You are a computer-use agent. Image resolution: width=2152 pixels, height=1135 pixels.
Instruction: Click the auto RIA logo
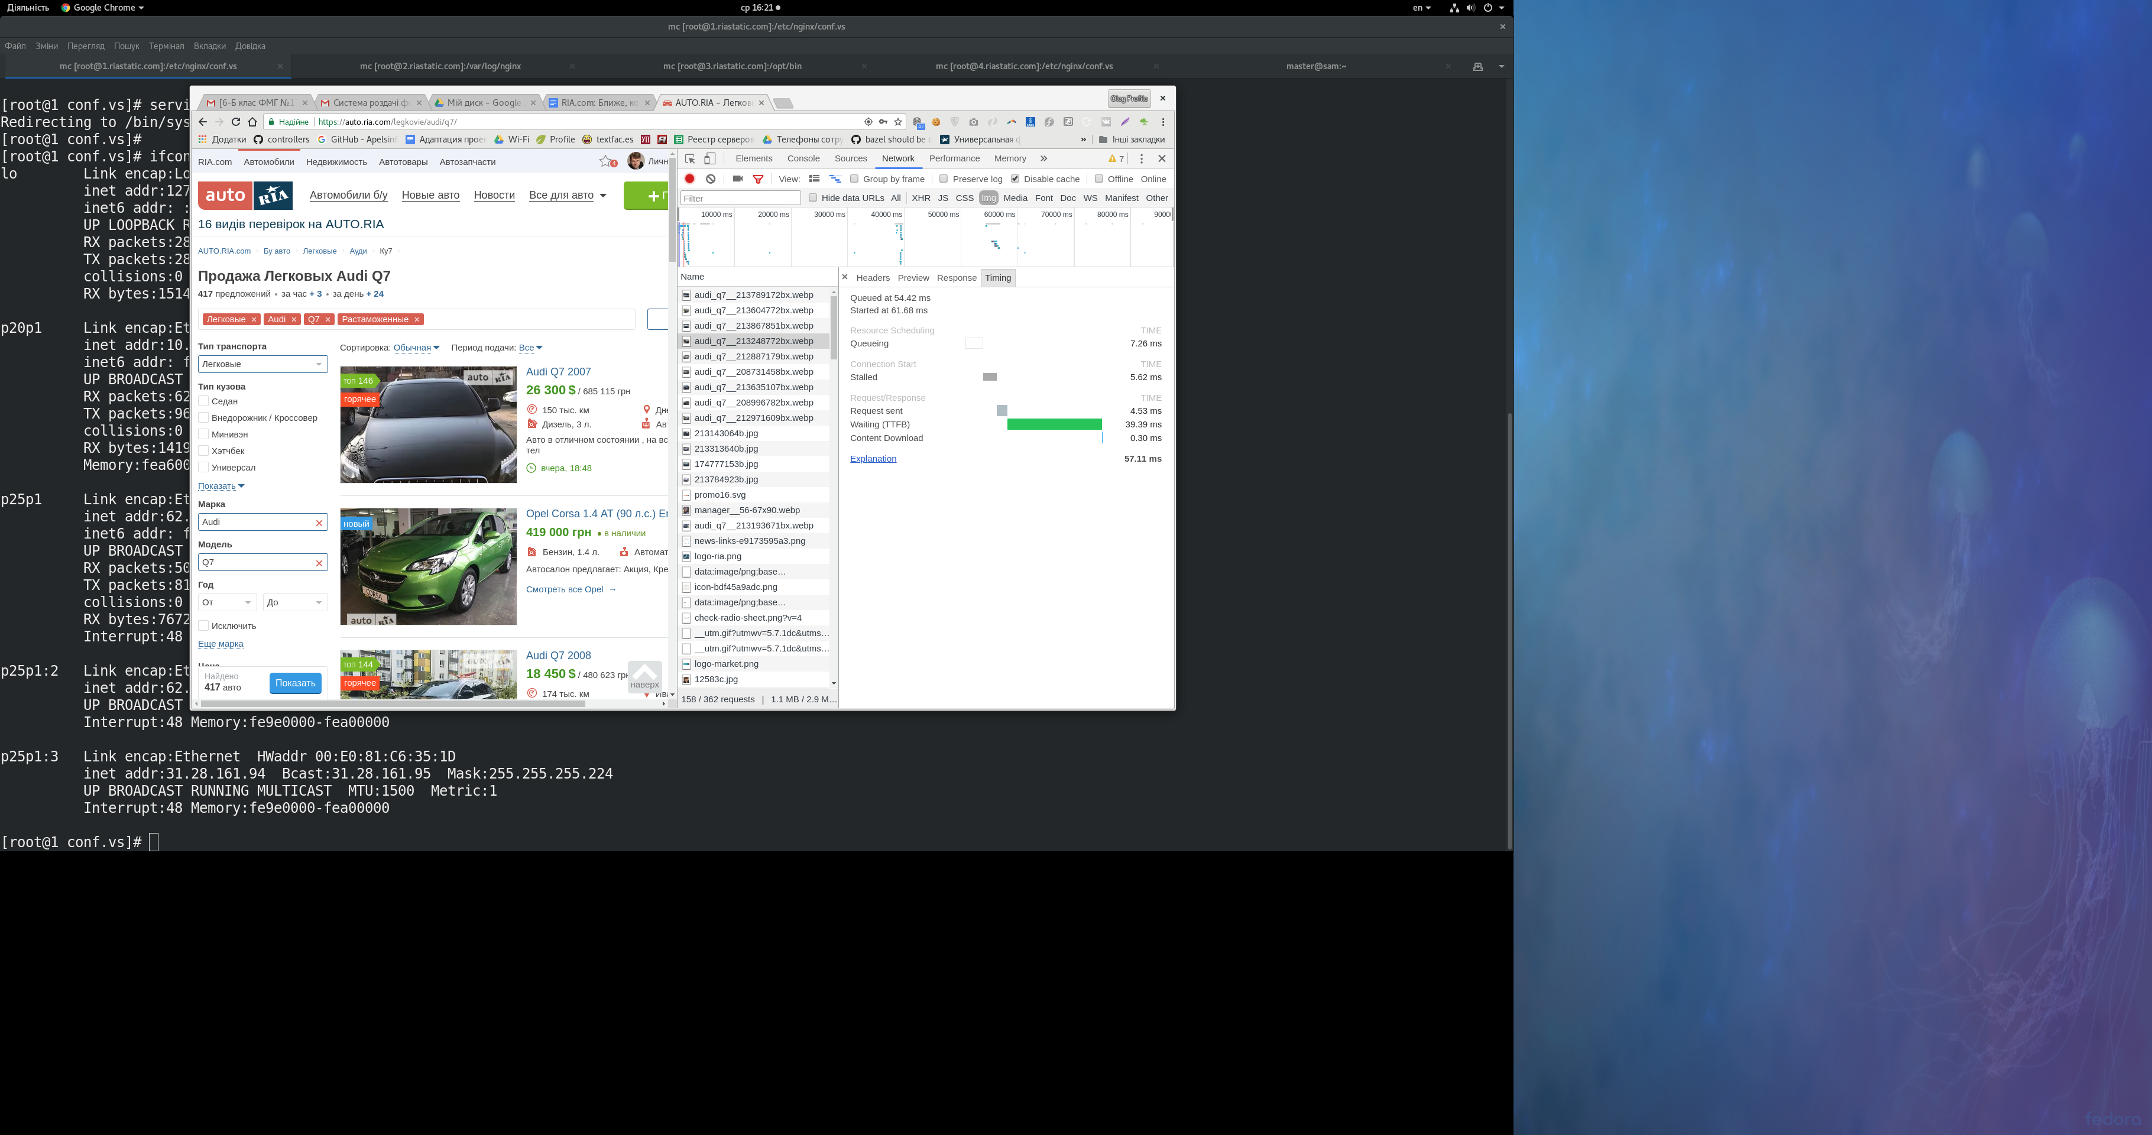pyautogui.click(x=245, y=196)
